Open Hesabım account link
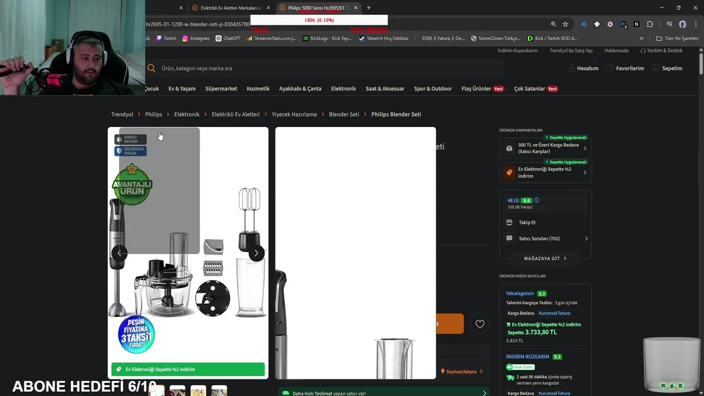Screen dimensions: 704x396 coord(583,68)
